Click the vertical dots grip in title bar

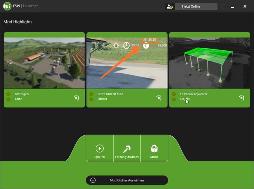[223, 6]
